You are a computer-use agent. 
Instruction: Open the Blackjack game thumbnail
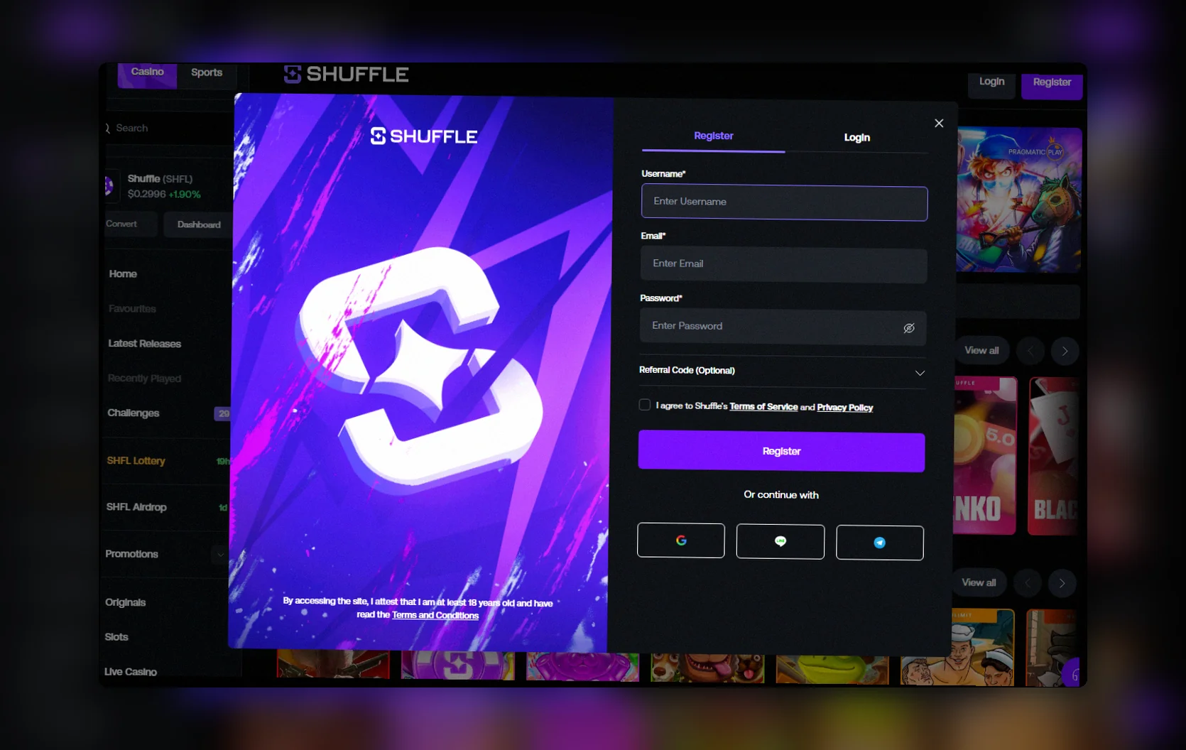(1054, 457)
